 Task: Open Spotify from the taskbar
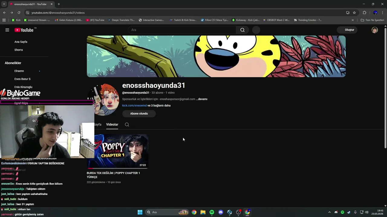(x=212, y=212)
